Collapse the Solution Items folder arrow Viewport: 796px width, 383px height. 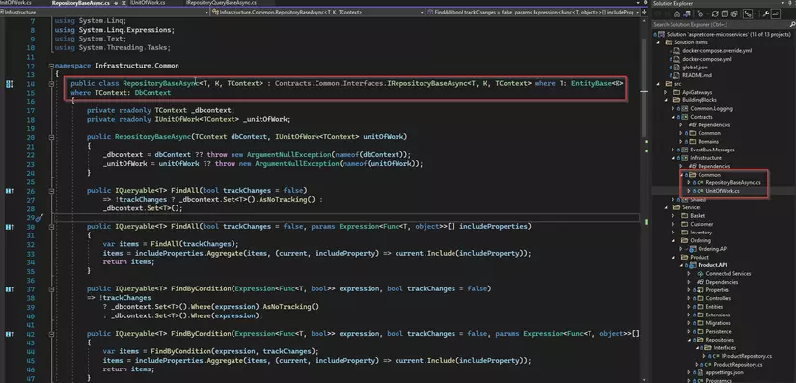(x=659, y=42)
